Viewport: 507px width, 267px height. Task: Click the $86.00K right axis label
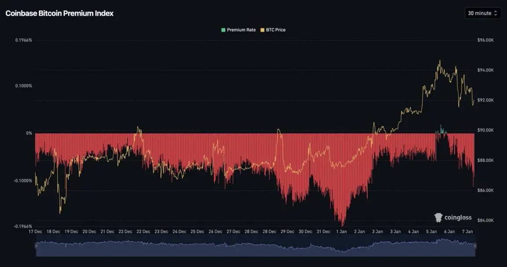coord(485,190)
